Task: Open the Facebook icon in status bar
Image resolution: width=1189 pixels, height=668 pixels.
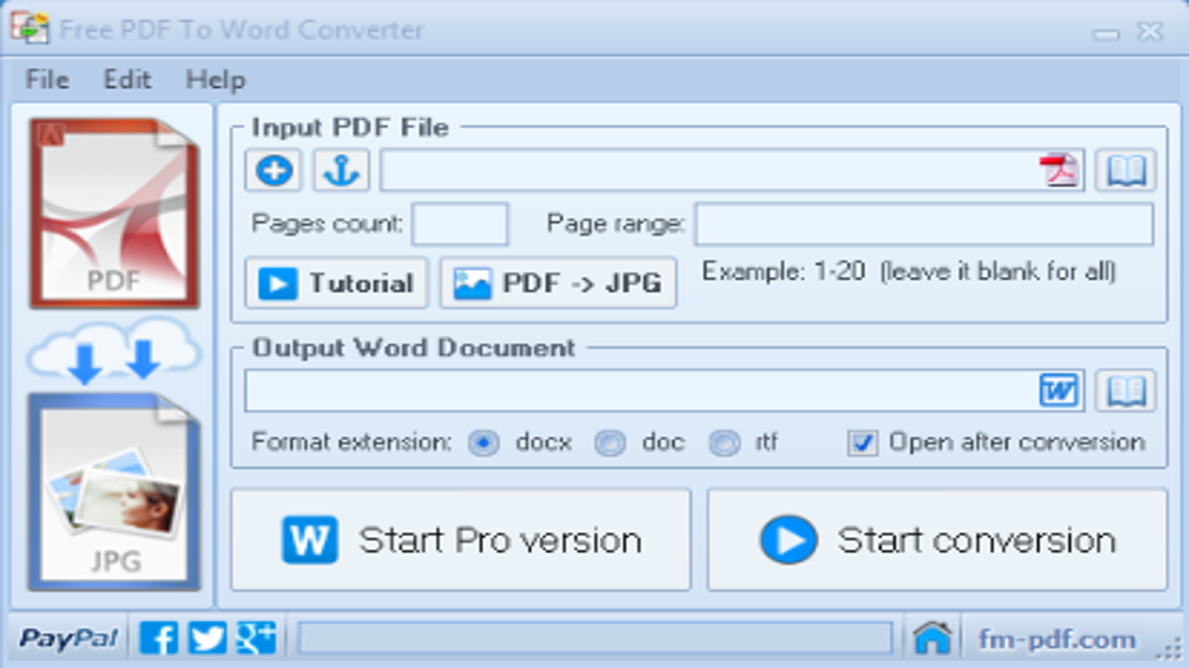Action: [159, 638]
